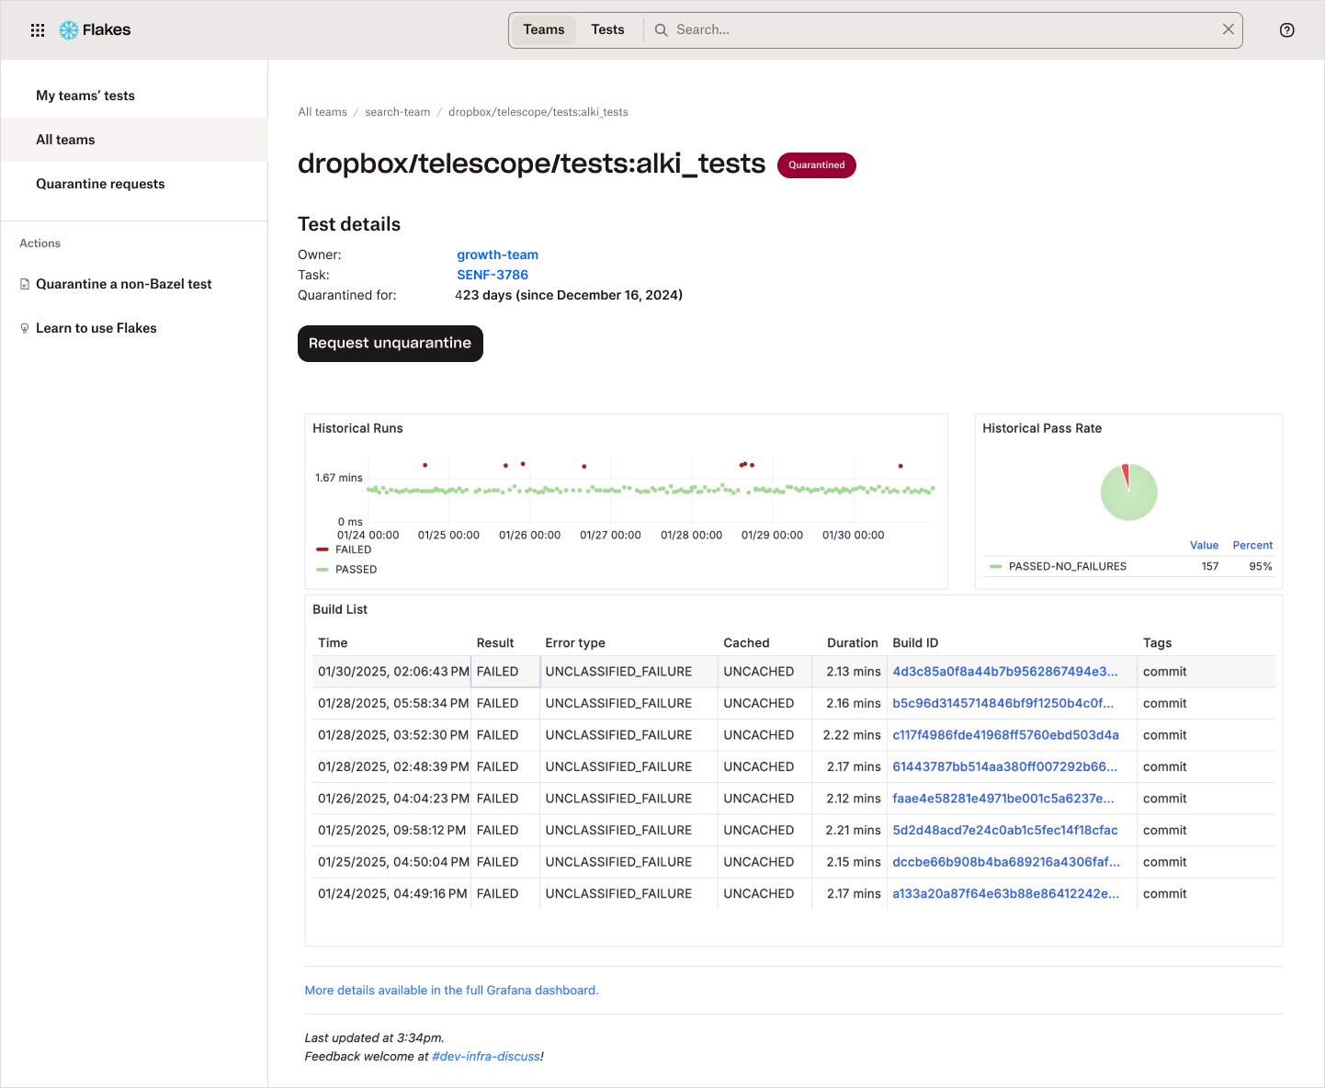Open My teams' tests in sidebar

point(134,96)
